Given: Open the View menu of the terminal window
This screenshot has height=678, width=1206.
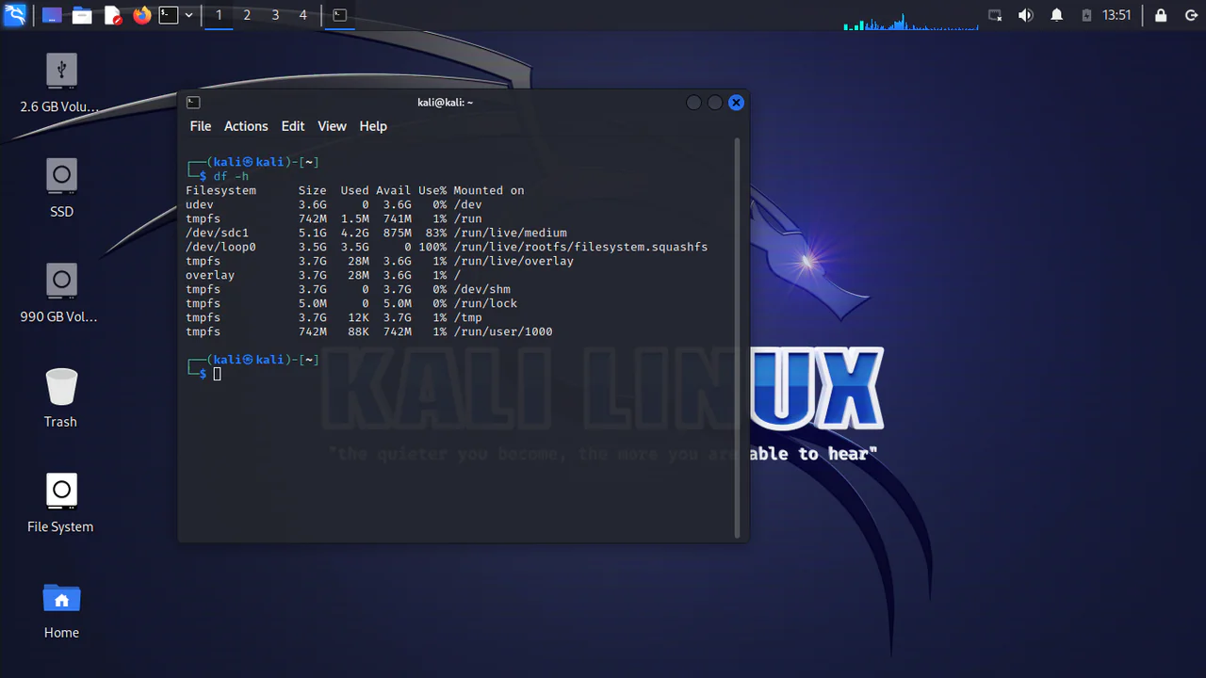Looking at the screenshot, I should pos(332,125).
